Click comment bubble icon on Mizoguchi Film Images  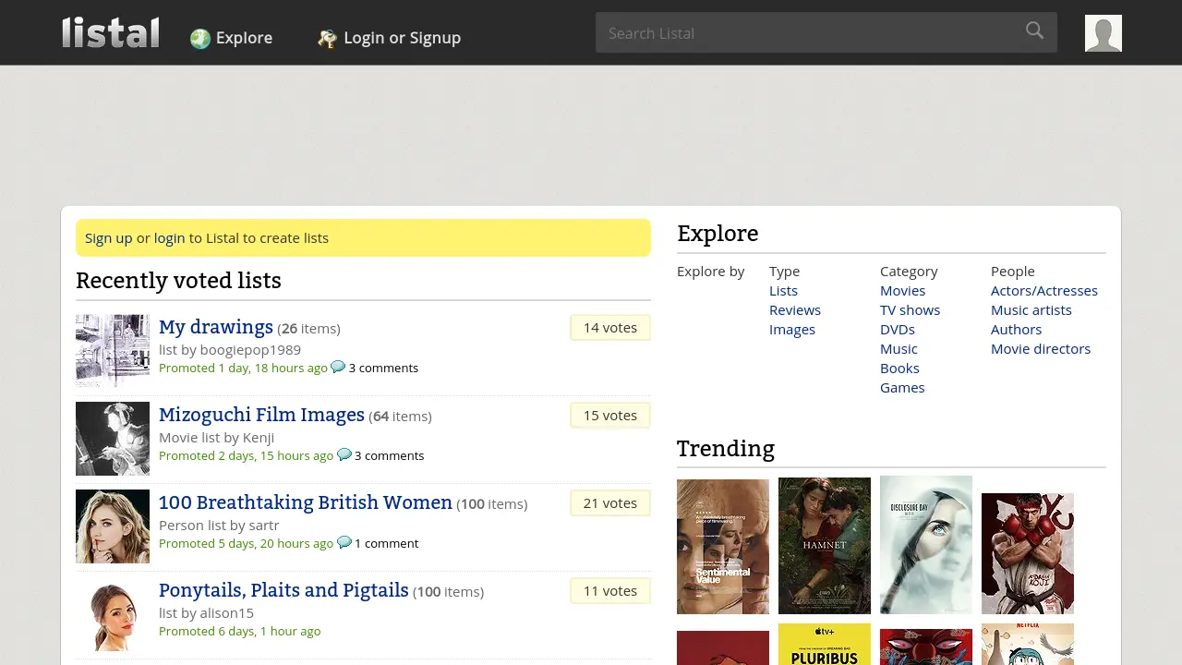point(344,454)
